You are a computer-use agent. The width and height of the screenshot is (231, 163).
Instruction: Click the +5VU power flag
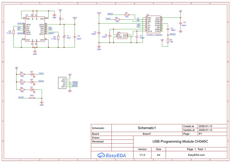point(75,18)
